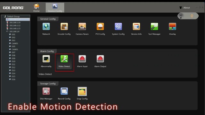Click the GOLBONG logo

[x=13, y=8]
